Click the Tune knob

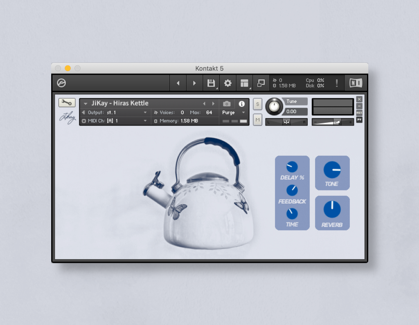[274, 107]
